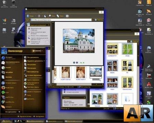The height and width of the screenshot is (123, 154).
Task: Click 'Поиск' magnifier in Start menu
Action: pyautogui.click(x=28, y=95)
